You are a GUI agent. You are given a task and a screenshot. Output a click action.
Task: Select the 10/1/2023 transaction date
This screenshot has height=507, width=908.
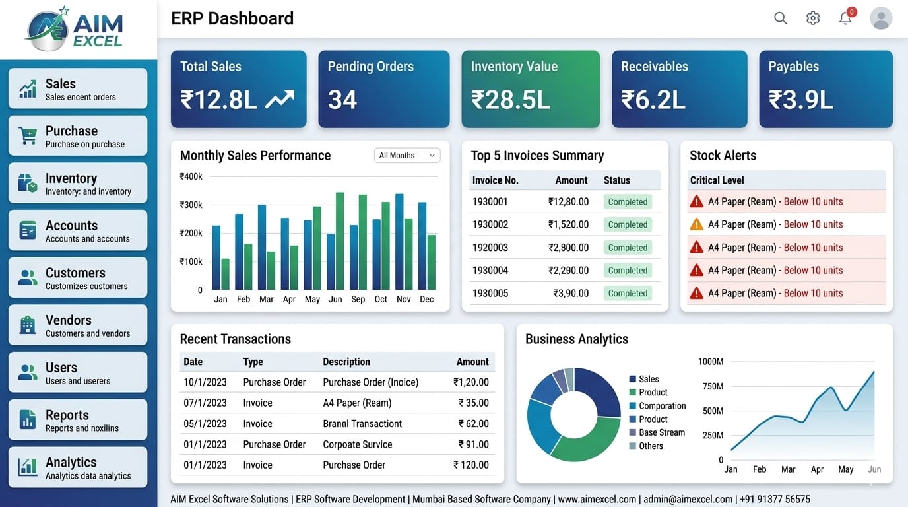[x=205, y=382]
